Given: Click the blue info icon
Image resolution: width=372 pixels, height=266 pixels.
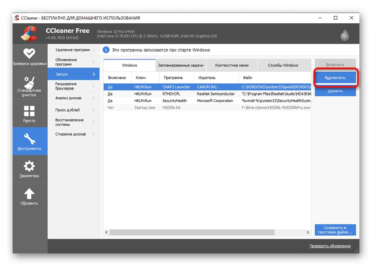Looking at the screenshot, I should (x=106, y=50).
